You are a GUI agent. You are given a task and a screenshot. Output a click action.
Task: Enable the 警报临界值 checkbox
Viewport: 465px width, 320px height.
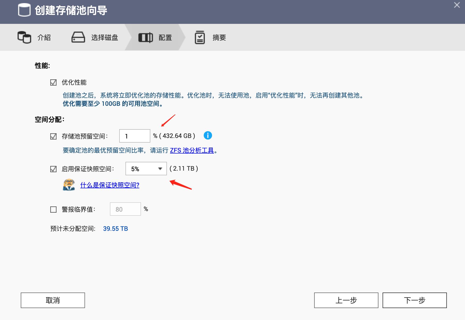tap(53, 209)
